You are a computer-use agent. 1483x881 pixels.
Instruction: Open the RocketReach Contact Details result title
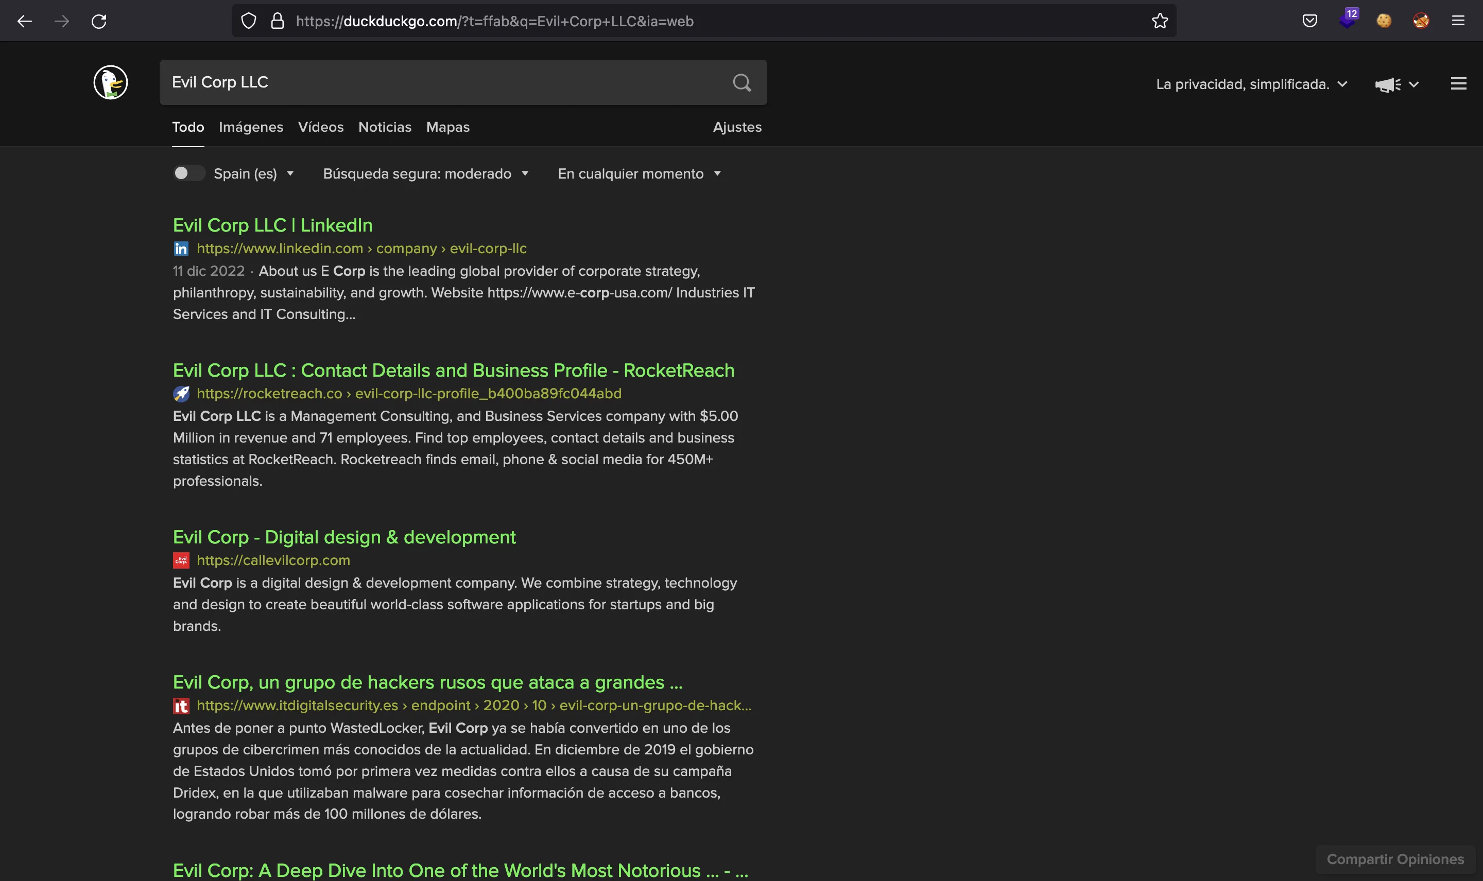tap(454, 371)
